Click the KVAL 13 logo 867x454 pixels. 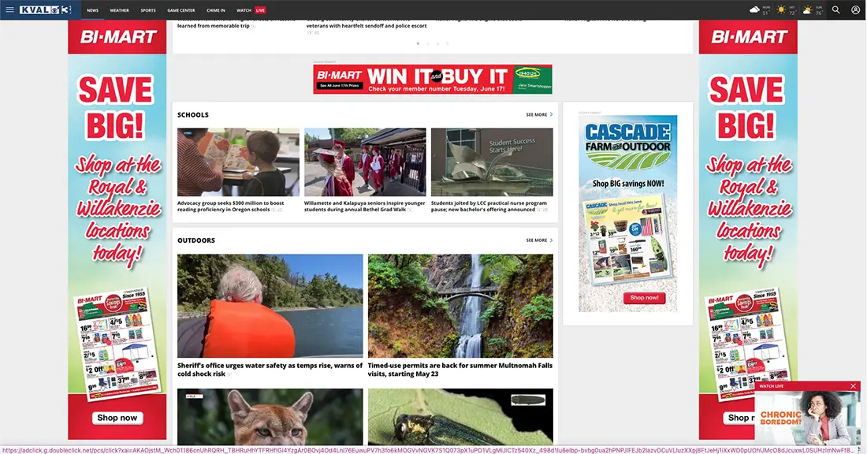tap(46, 10)
